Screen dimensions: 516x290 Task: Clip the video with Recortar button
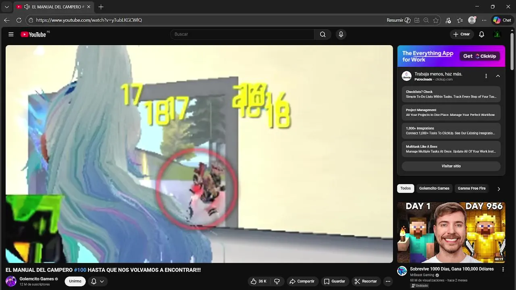[x=366, y=281]
